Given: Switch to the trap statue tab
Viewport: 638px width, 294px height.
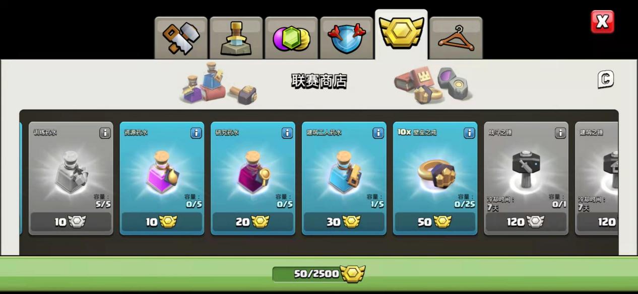Looking at the screenshot, I should [x=236, y=38].
